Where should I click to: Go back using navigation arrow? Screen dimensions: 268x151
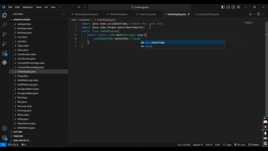point(79,7)
